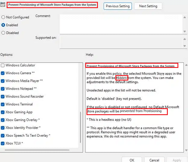Click Supported on scroll down arrow
188x162 pixels.
185,46
